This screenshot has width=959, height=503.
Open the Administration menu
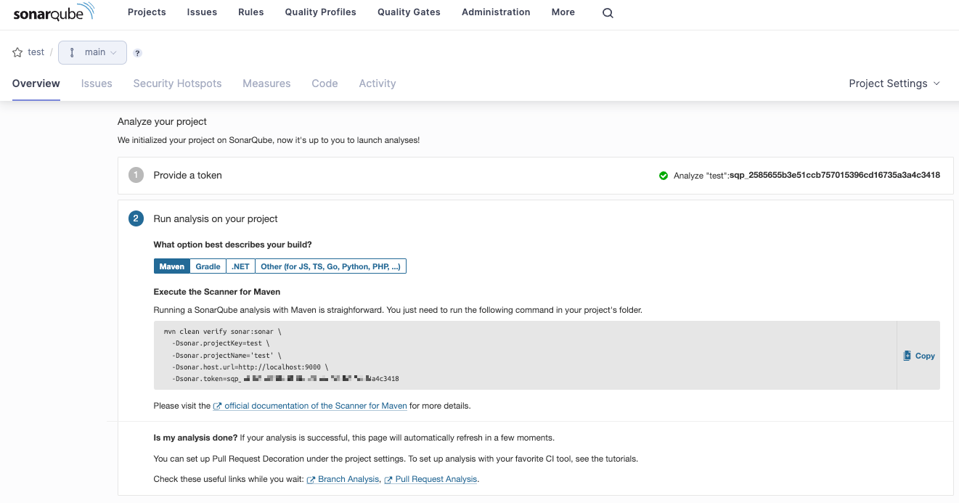click(496, 12)
